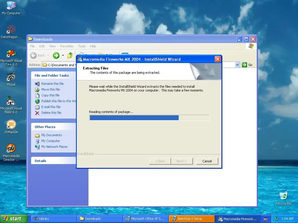Viewport: 298px width, 223px height.
Task: Switch to Microsoft Office XP Setup taskbar button
Action: (x=146, y=219)
